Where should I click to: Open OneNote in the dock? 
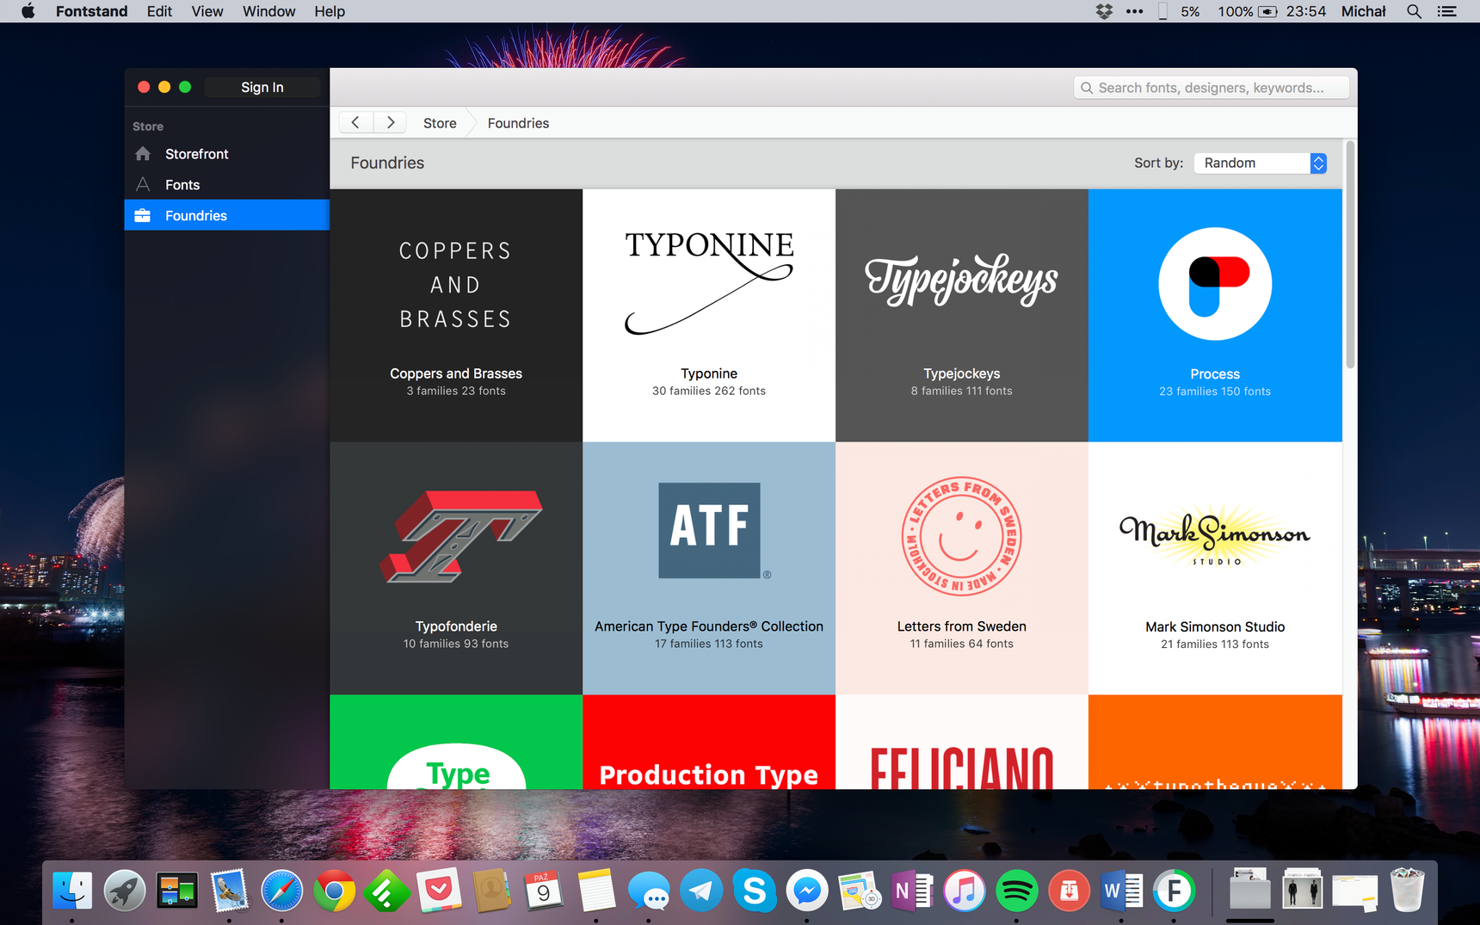coord(911,891)
